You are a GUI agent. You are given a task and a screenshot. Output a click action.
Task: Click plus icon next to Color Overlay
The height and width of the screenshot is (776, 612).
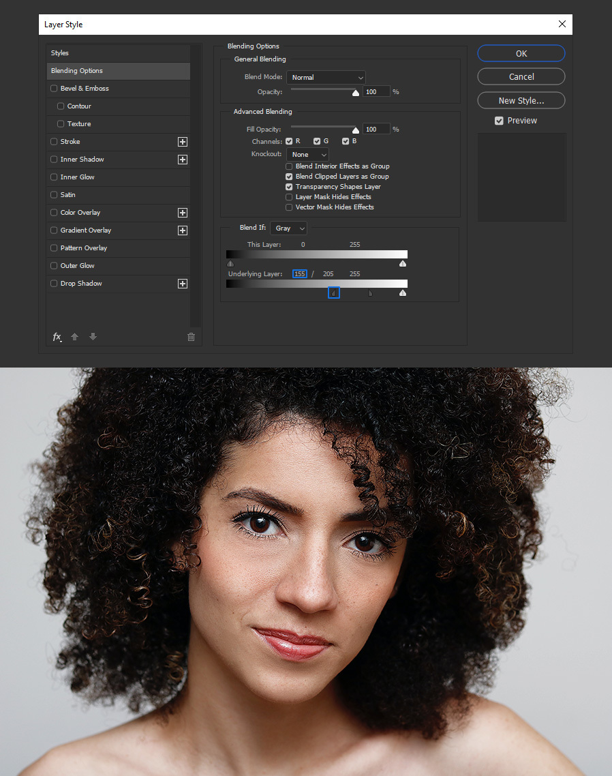[x=183, y=213]
